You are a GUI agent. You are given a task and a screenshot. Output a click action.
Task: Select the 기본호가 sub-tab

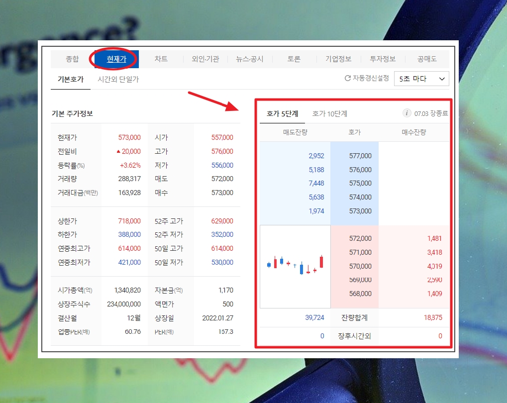pos(71,79)
